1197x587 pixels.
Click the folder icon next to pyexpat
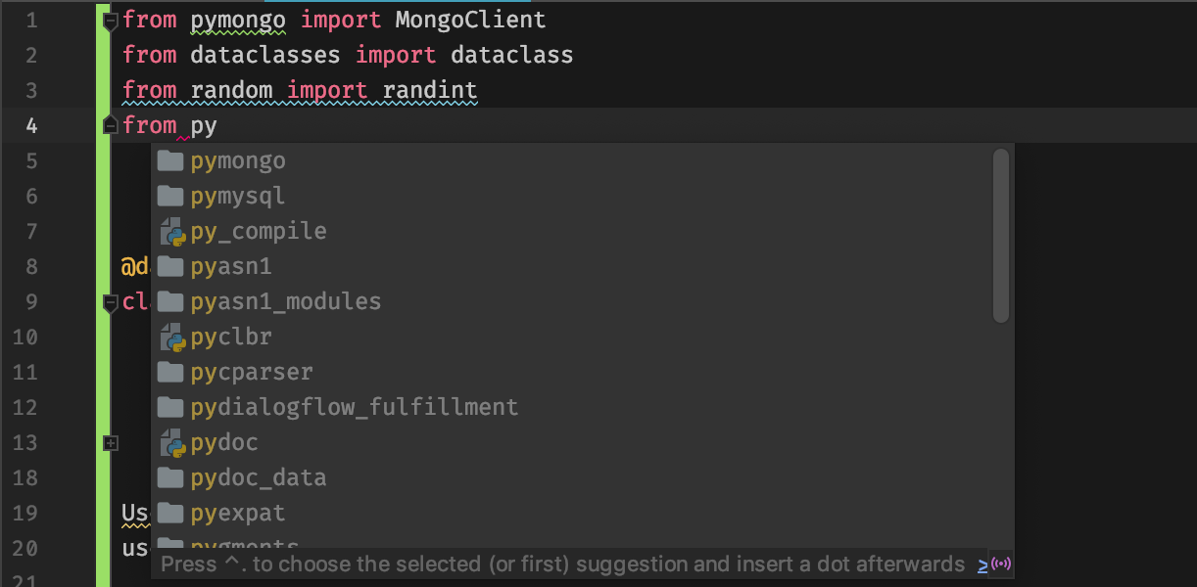(x=170, y=512)
